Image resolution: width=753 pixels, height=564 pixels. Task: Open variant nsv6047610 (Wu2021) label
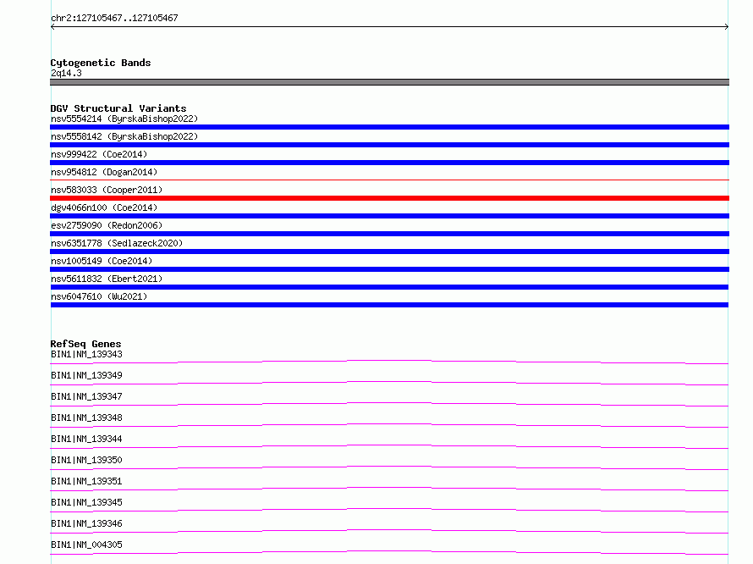click(99, 296)
